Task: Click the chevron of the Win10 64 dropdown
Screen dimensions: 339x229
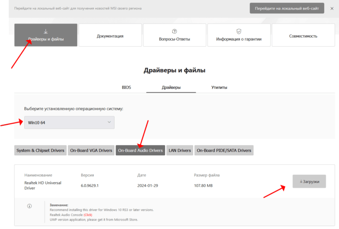Action: (109, 122)
